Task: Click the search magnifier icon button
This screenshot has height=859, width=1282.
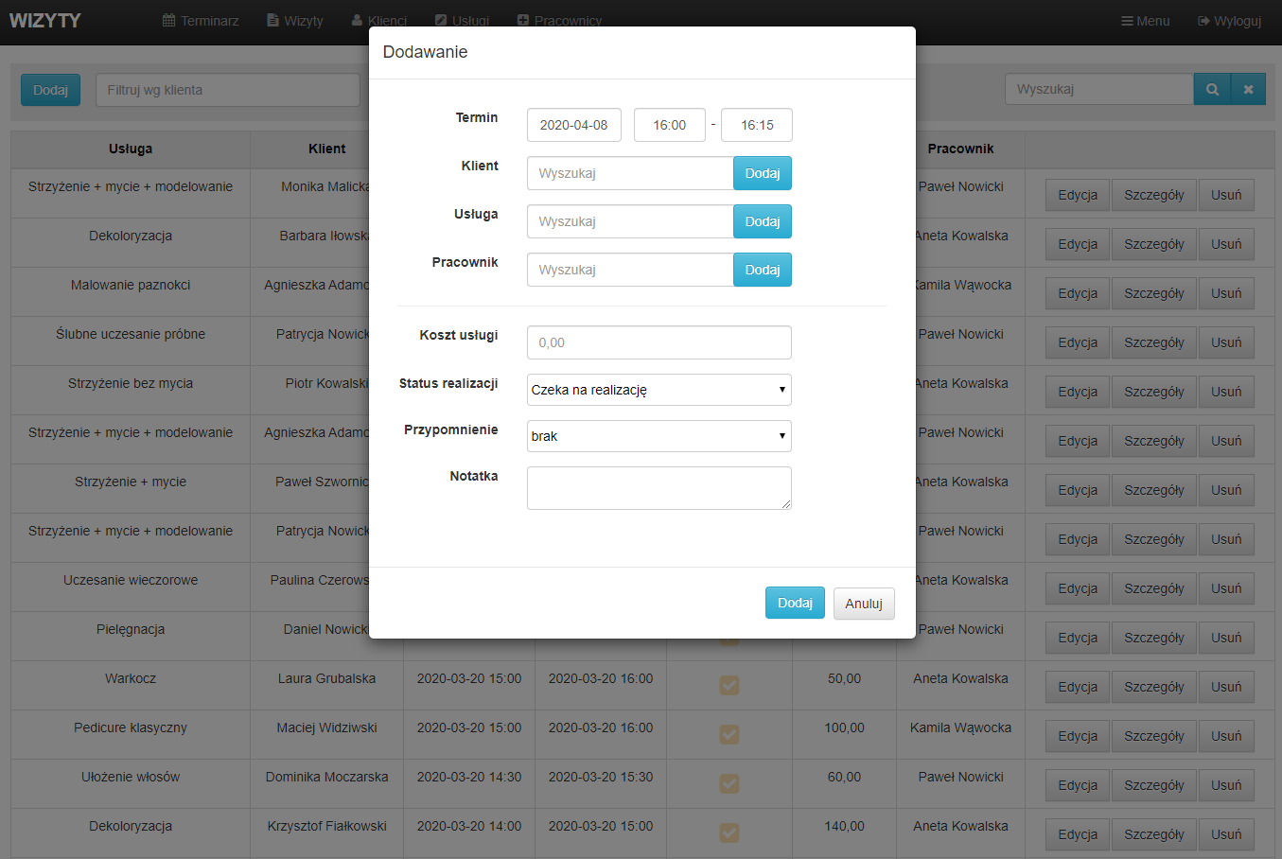Action: (1212, 90)
